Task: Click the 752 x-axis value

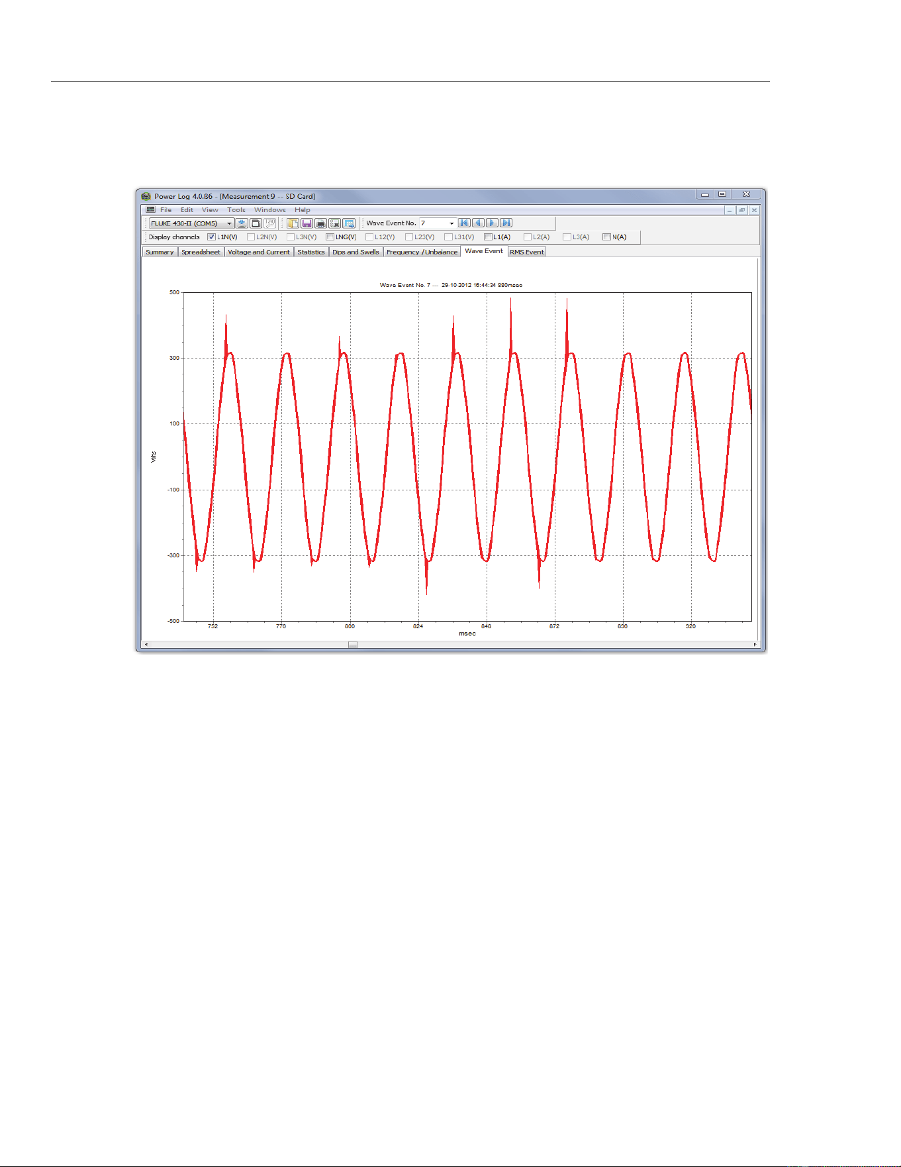Action: pyautogui.click(x=213, y=626)
